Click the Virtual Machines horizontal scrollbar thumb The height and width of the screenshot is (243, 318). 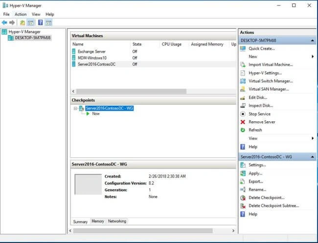click(x=132, y=91)
